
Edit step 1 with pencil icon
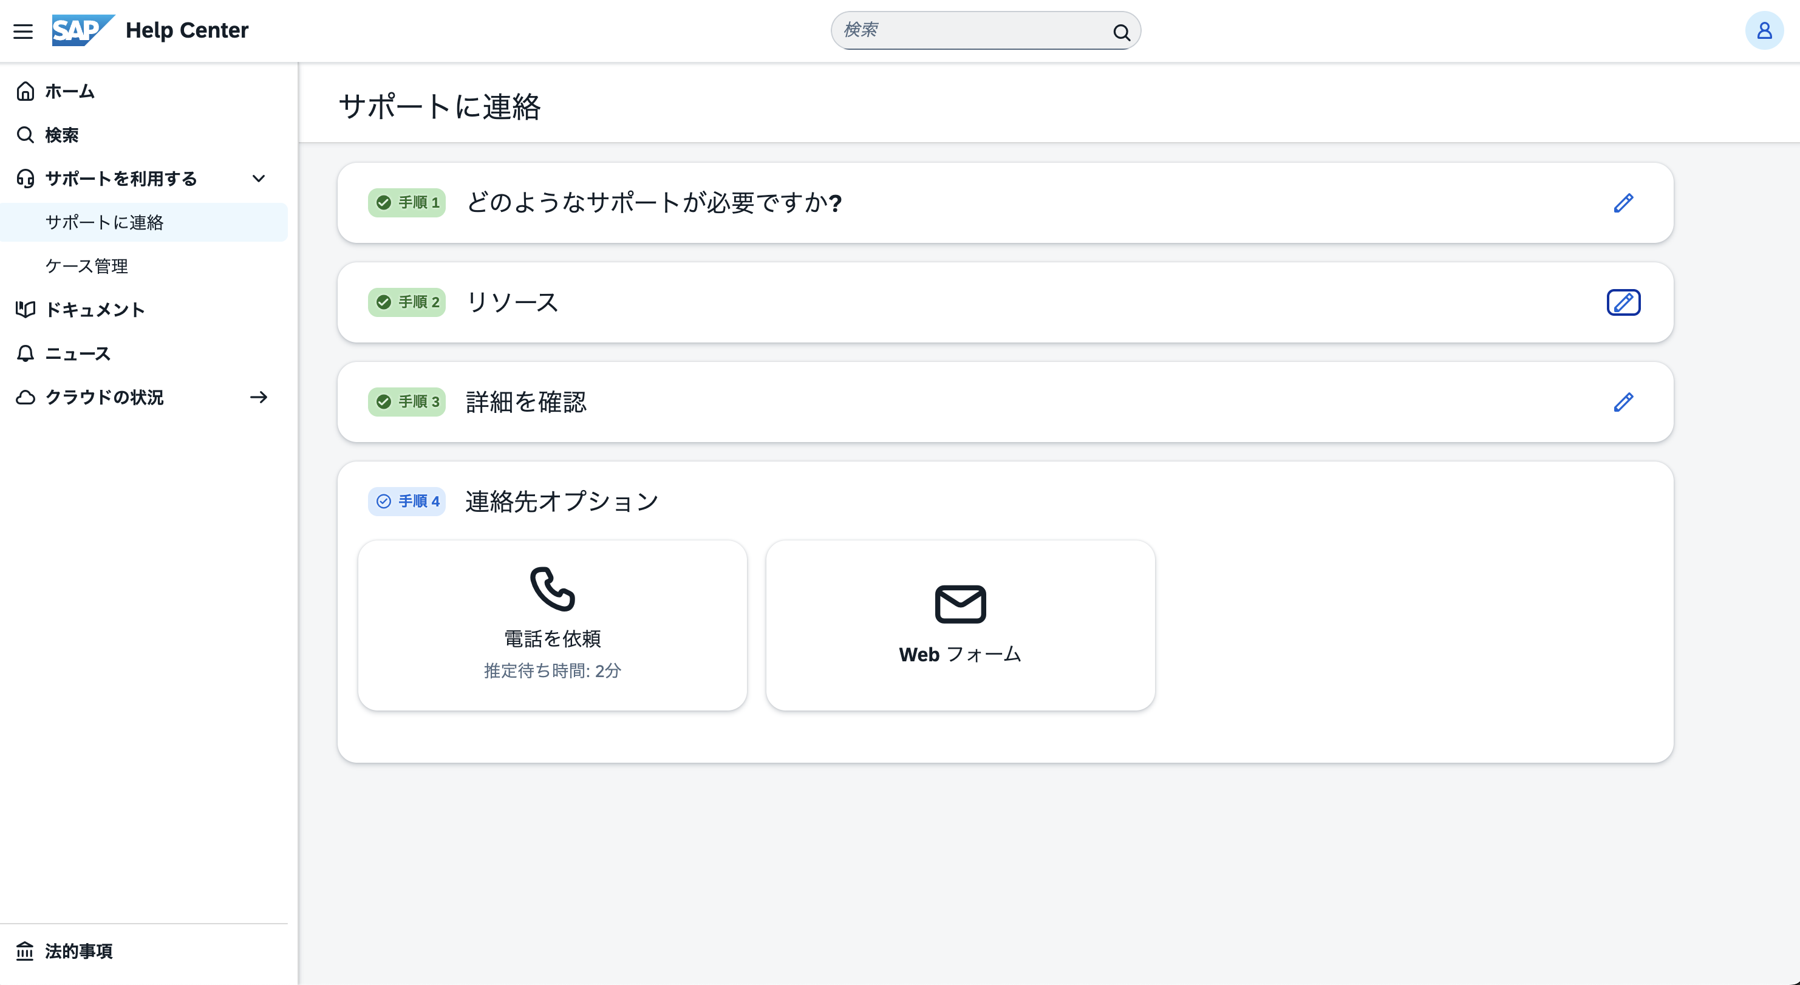coord(1623,203)
